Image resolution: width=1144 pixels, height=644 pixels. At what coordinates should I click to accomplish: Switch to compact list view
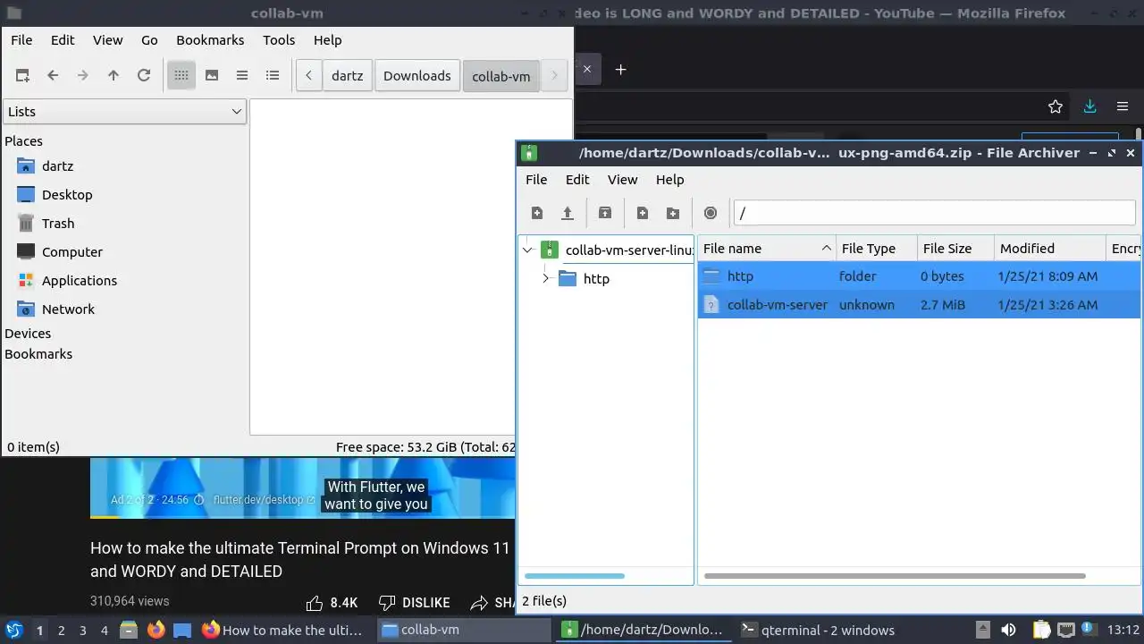(x=242, y=76)
